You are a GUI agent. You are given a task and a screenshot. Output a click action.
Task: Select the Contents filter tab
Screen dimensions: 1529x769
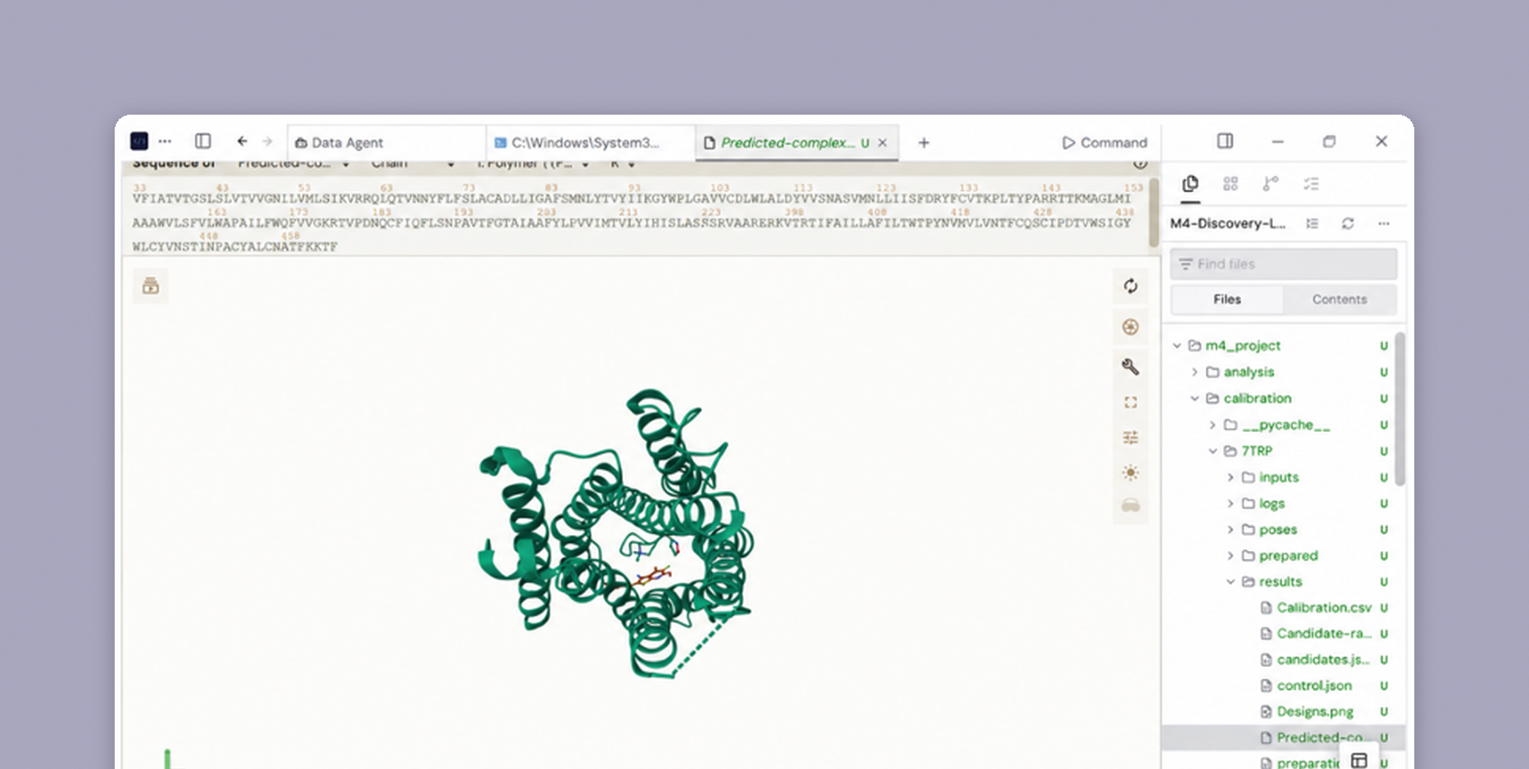point(1340,299)
